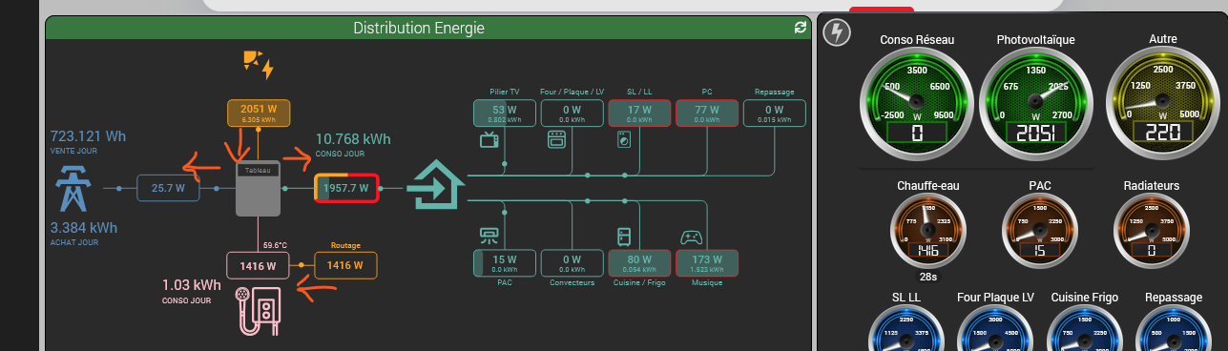Click the oven icon under Four / Plaque / LV

click(556, 140)
